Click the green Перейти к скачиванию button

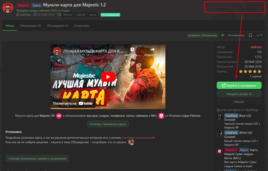(x=239, y=85)
